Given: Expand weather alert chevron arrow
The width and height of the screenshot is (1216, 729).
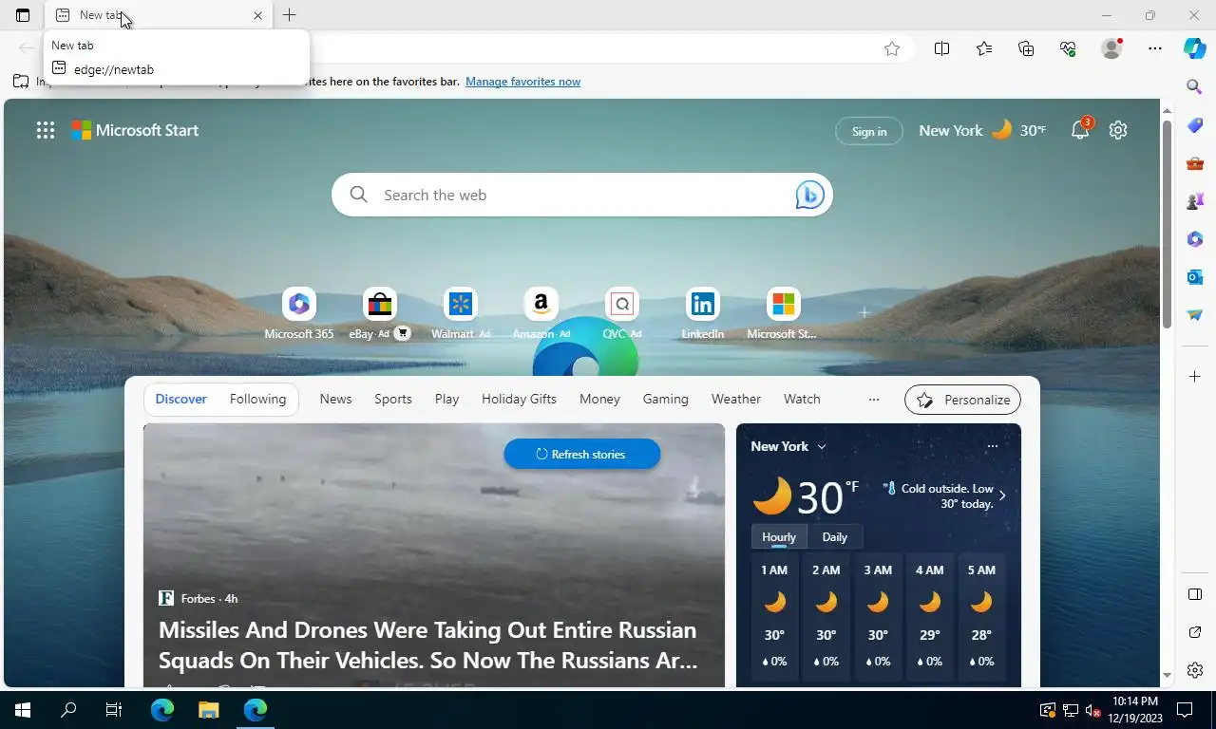Looking at the screenshot, I should coord(1002,495).
